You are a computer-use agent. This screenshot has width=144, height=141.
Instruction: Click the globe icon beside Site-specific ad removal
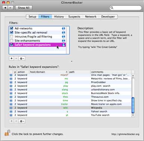(63, 33)
